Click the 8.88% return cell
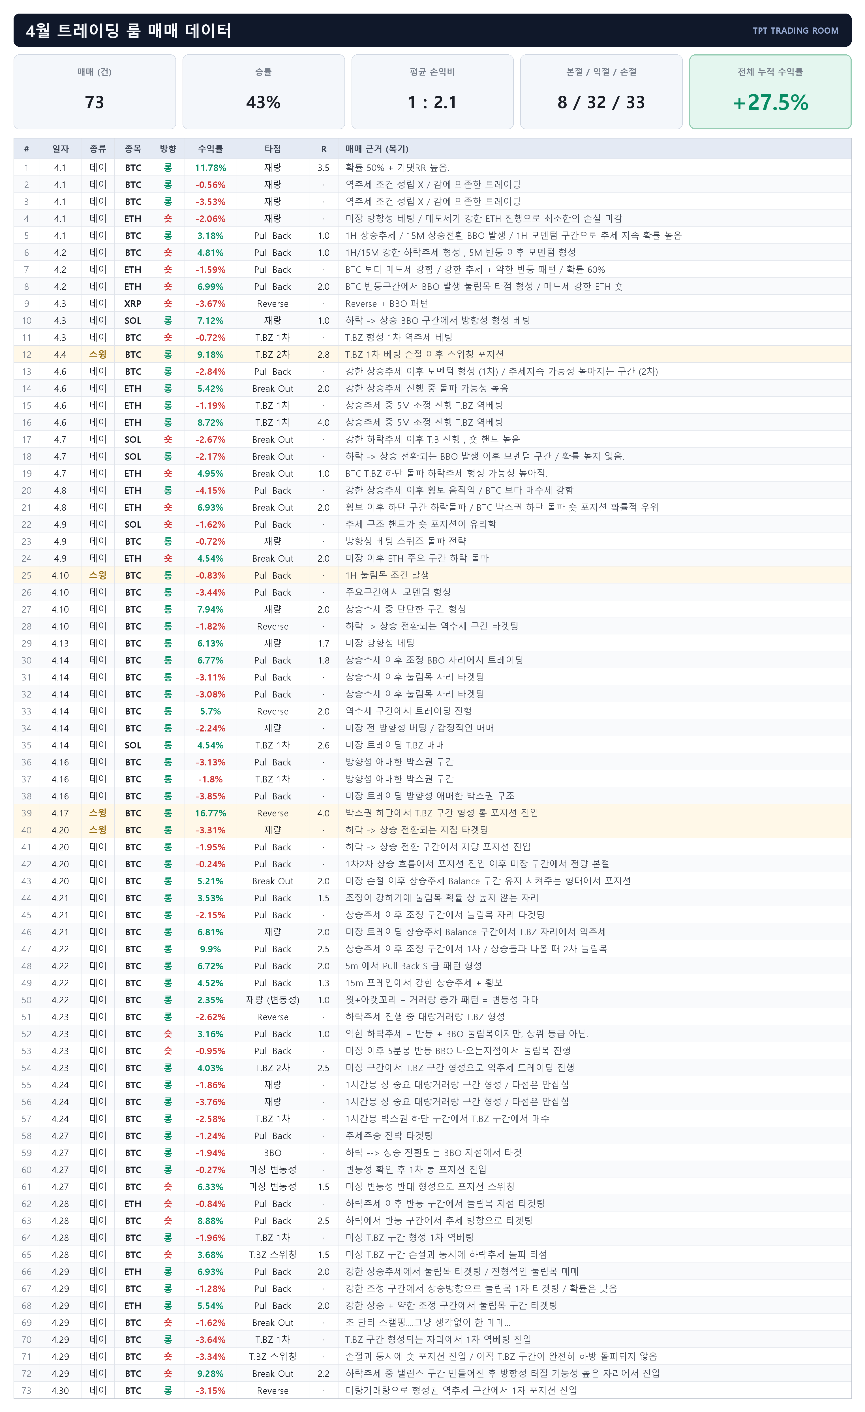The height and width of the screenshot is (1412, 865). coord(210,1221)
